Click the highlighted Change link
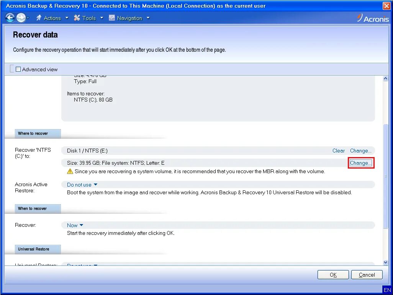 click(x=360, y=163)
